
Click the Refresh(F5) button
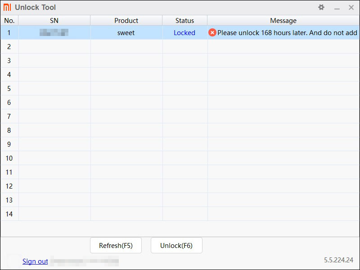116,245
